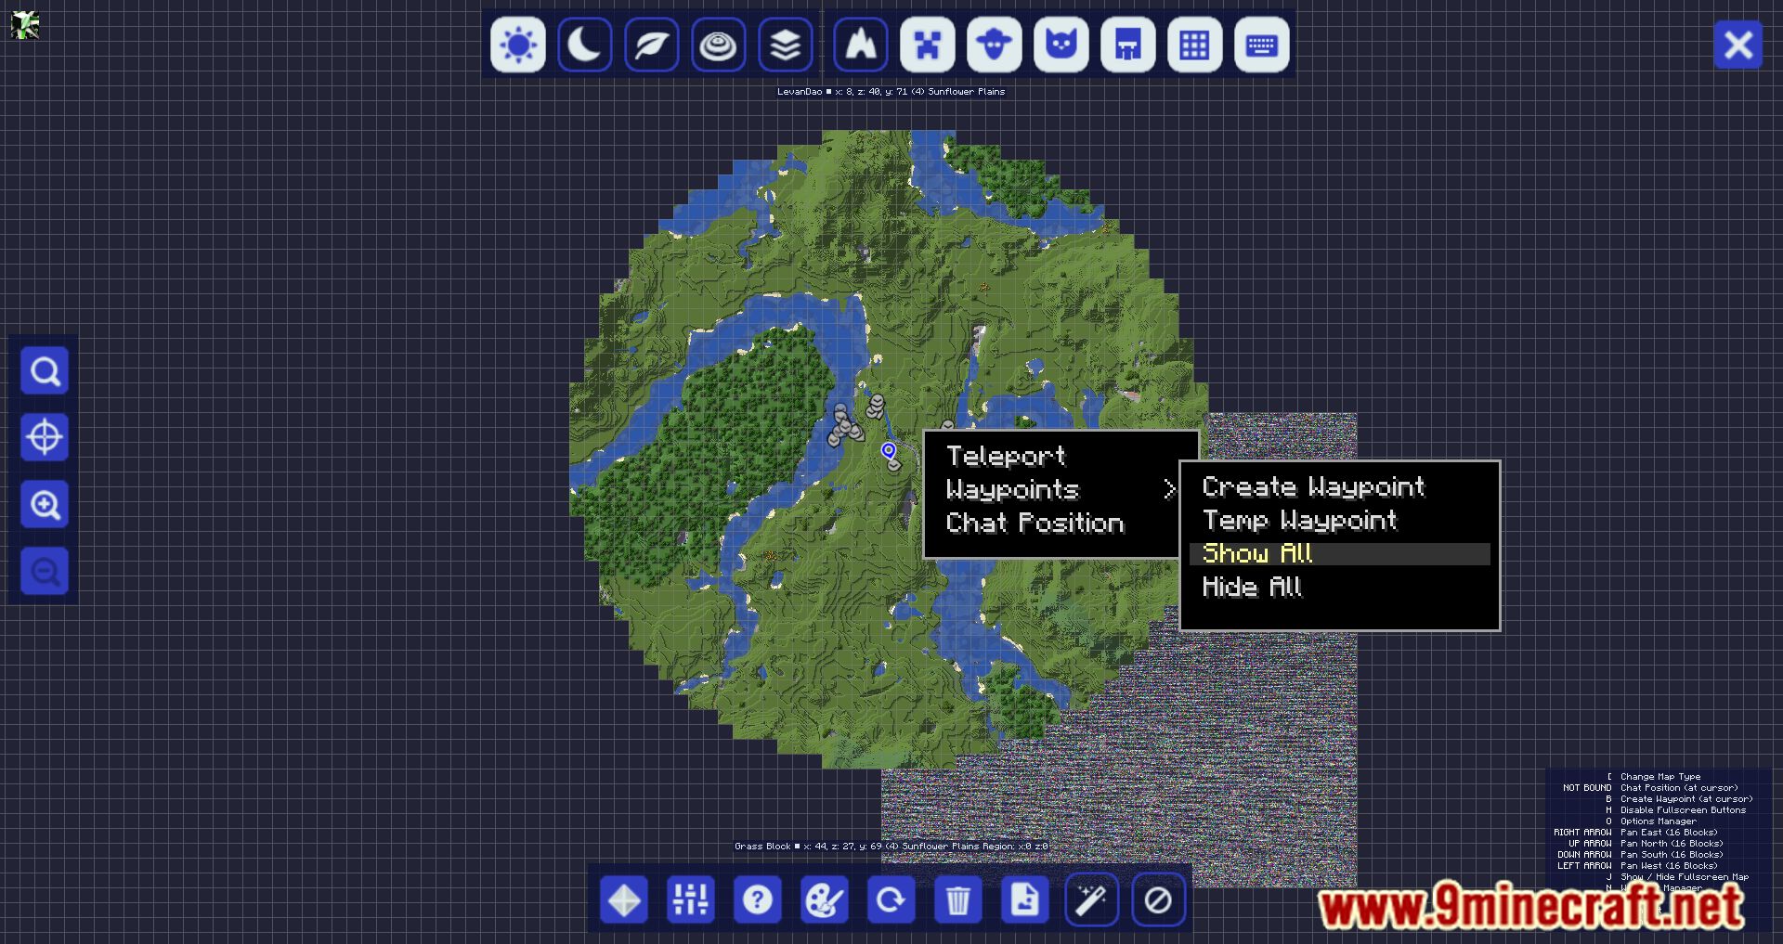This screenshot has height=944, width=1783.
Task: Select Hide All waypoints
Action: point(1252,587)
